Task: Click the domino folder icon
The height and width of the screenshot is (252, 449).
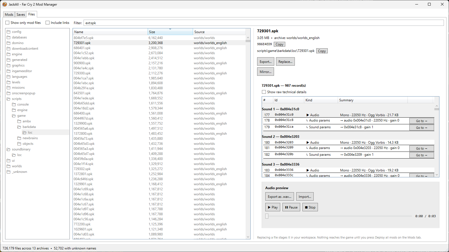Action: pyautogui.click(x=8, y=43)
